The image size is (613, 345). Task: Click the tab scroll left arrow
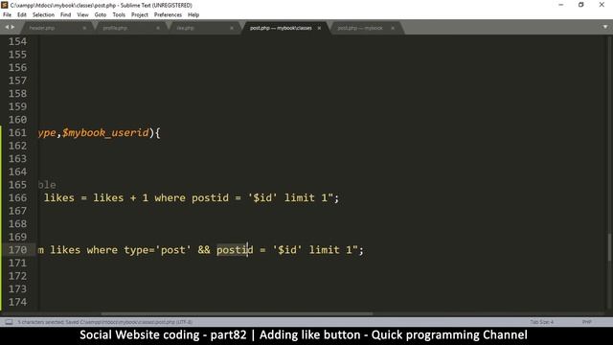coord(7,27)
